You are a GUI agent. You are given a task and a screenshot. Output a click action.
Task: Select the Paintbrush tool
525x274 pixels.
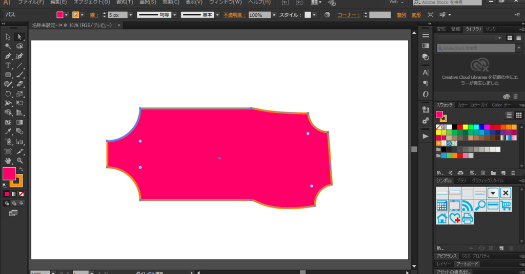pyautogui.click(x=19, y=75)
